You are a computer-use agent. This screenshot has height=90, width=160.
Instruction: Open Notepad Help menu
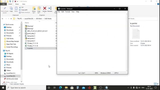(x=77, y=12)
